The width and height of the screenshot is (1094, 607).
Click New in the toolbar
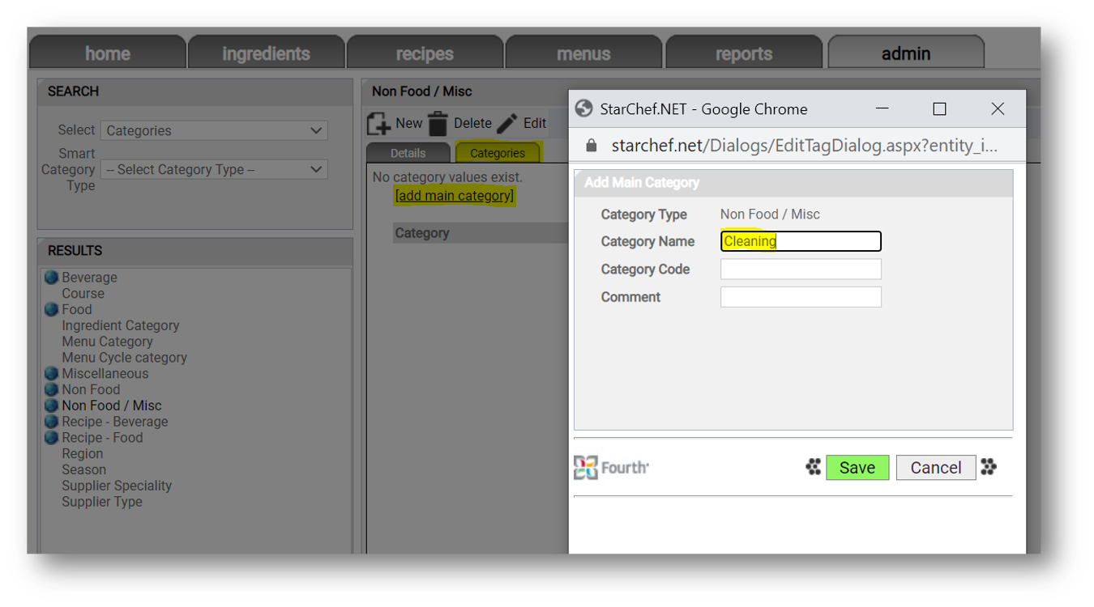409,124
